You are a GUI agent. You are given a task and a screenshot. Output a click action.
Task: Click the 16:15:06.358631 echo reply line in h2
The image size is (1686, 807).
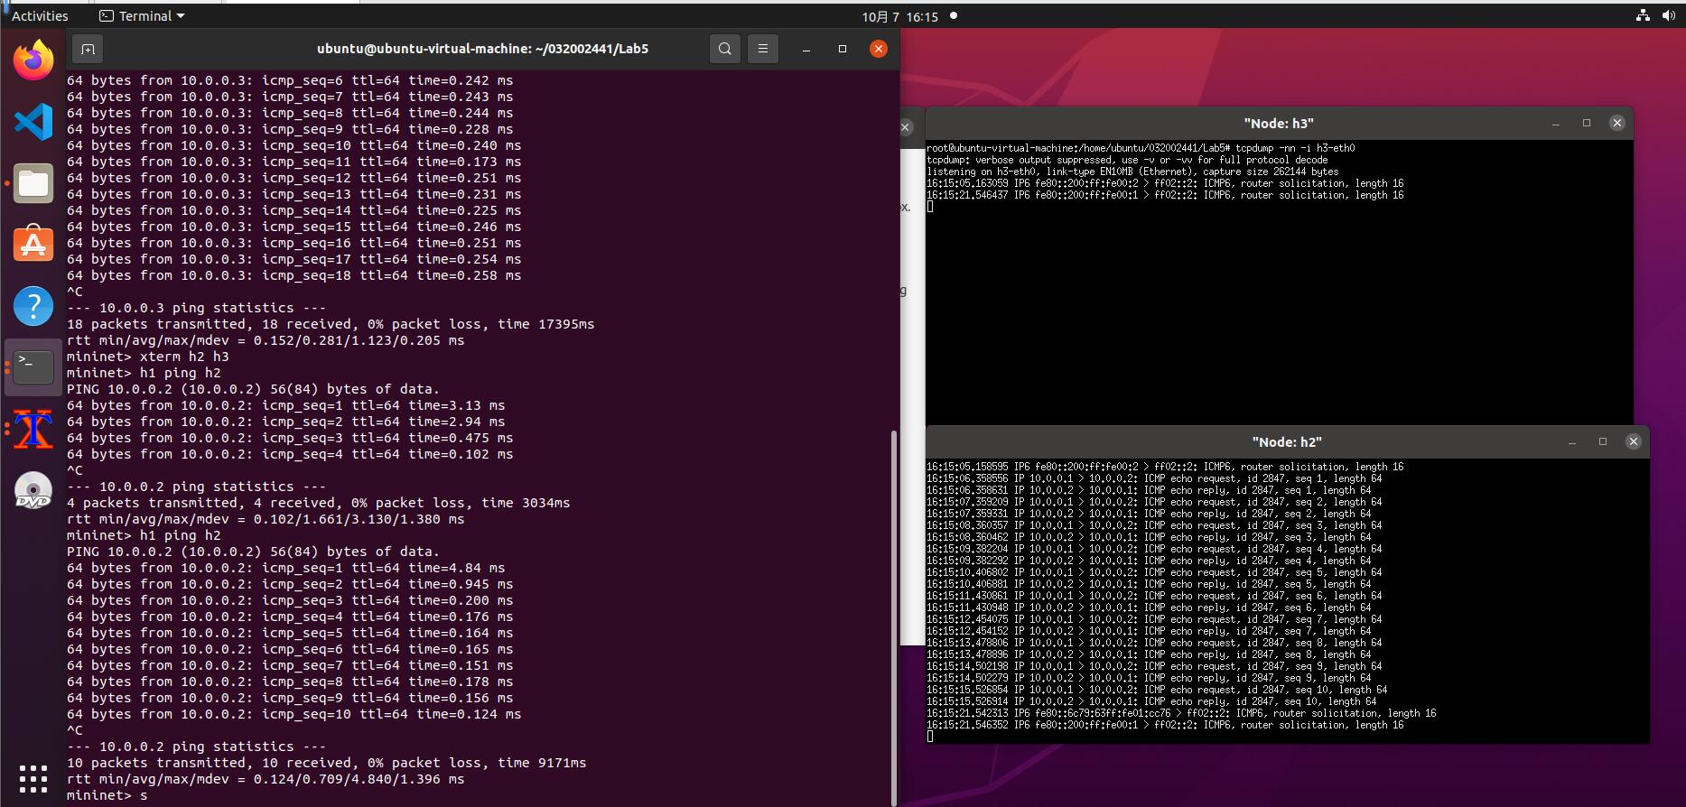(1149, 490)
